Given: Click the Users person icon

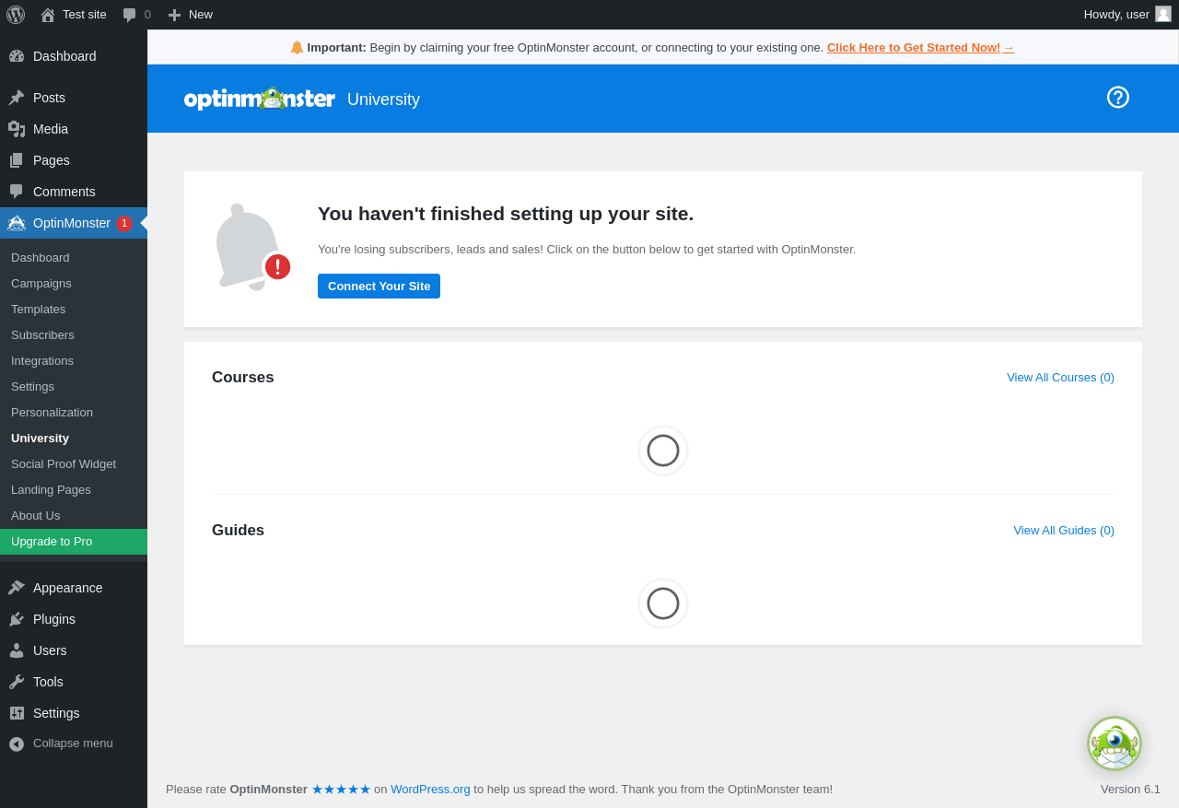Looking at the screenshot, I should point(17,650).
